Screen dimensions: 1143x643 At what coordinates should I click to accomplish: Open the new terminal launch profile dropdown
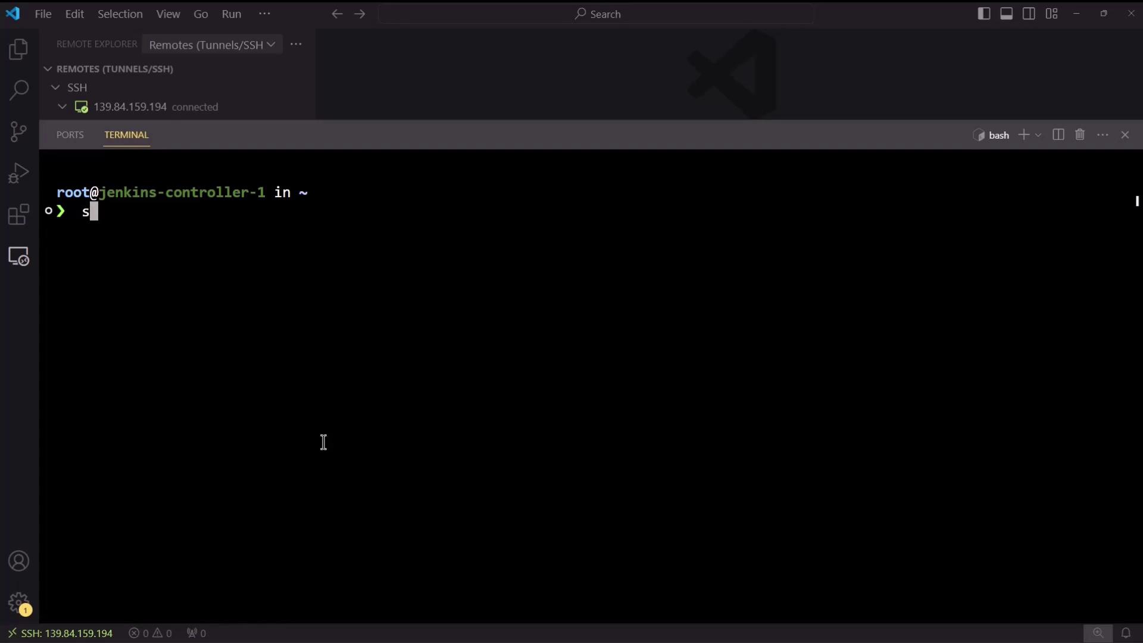1038,135
